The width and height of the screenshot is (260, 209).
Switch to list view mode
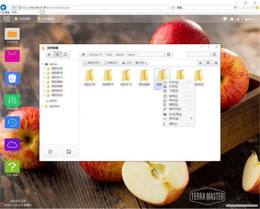coord(216,63)
